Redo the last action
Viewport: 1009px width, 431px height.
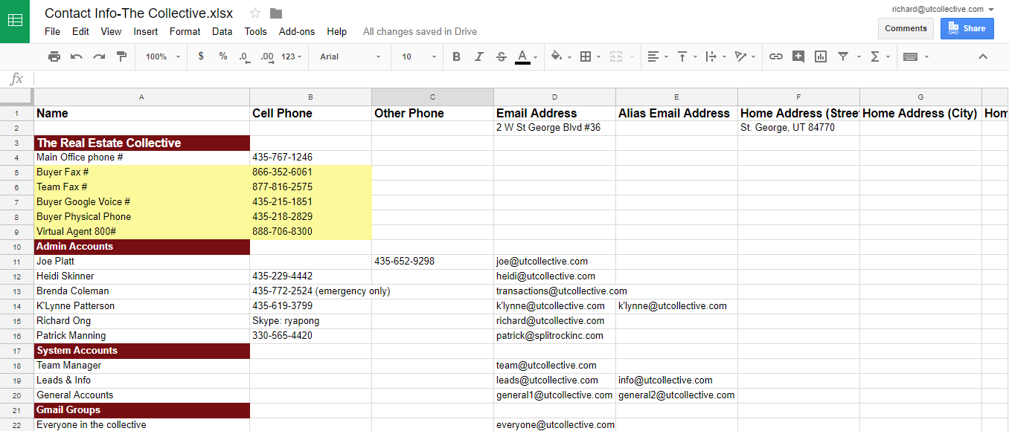[99, 56]
